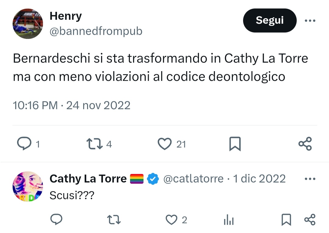Open more options on Cathy's reply
The height and width of the screenshot is (233, 329).
310,179
